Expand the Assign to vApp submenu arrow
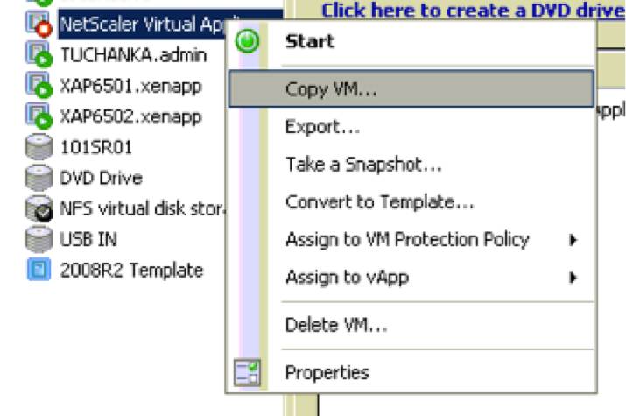The width and height of the screenshot is (626, 416). pyautogui.click(x=573, y=278)
